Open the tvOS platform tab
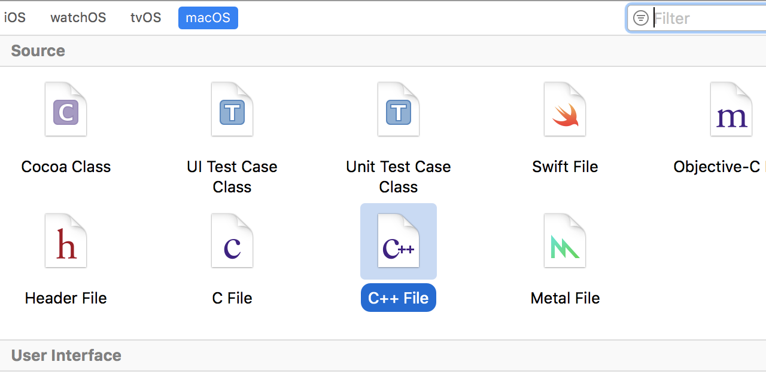The height and width of the screenshot is (380, 766). pyautogui.click(x=146, y=18)
